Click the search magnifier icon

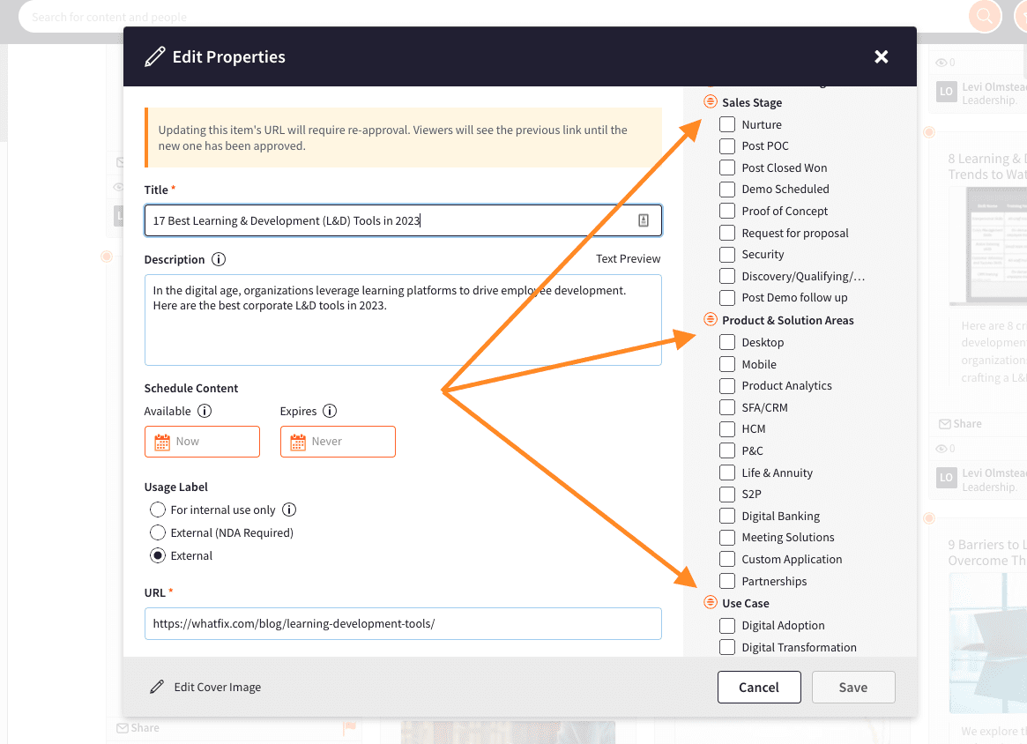pos(985,16)
